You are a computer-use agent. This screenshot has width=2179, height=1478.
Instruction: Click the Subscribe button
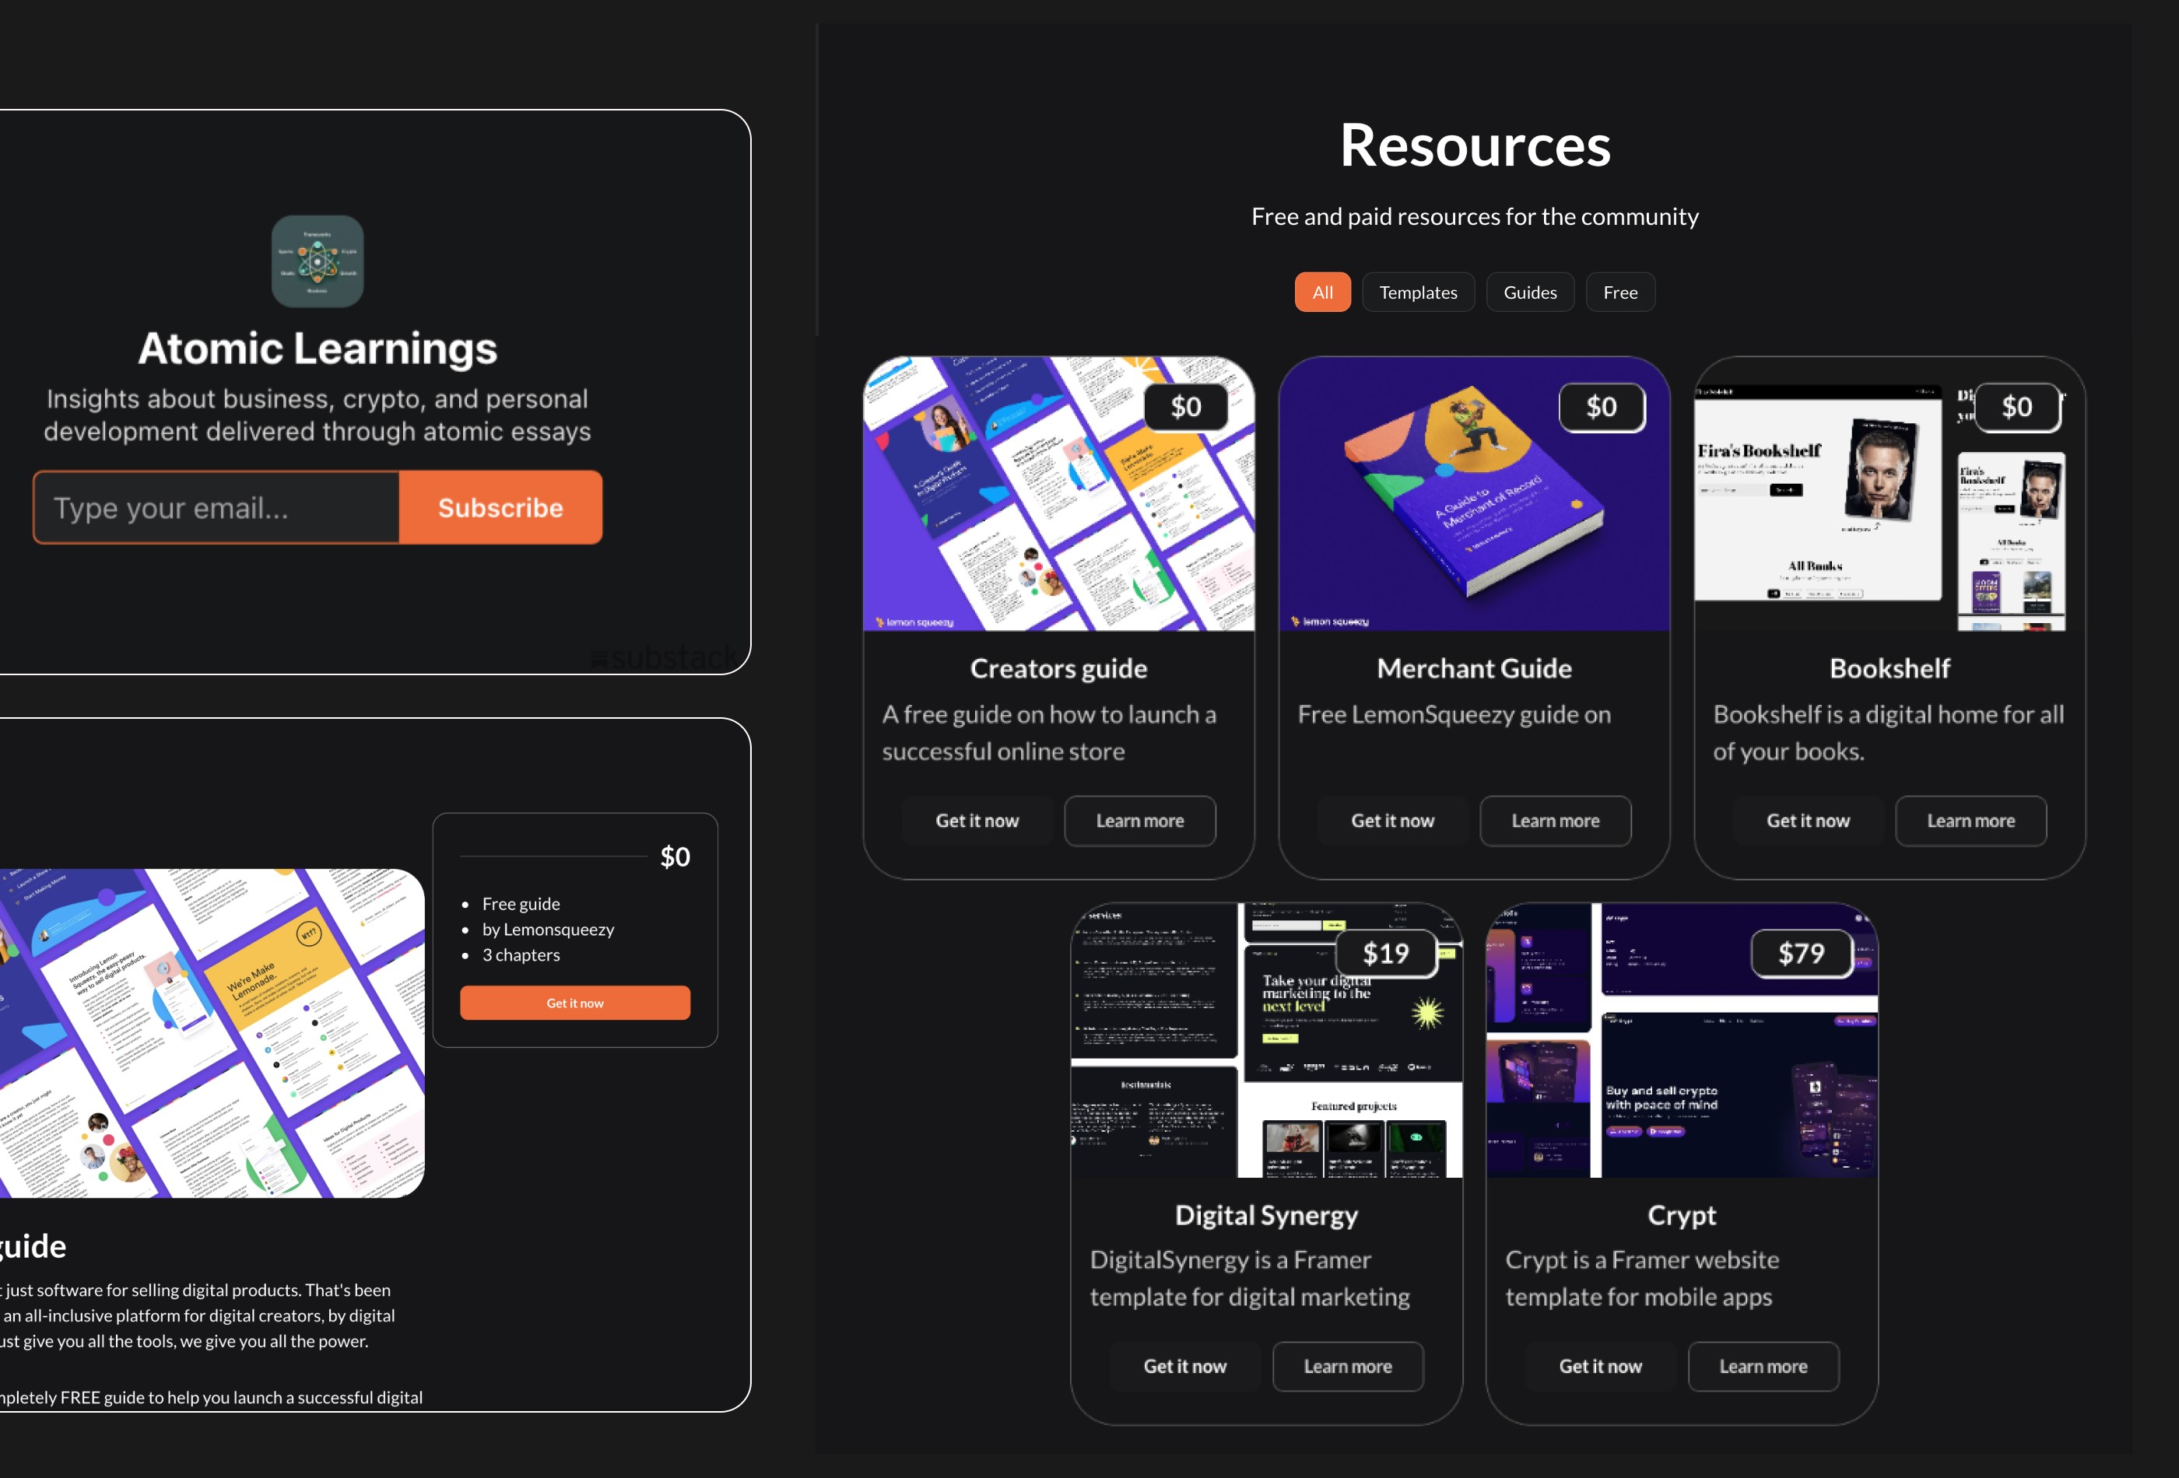pyautogui.click(x=500, y=507)
